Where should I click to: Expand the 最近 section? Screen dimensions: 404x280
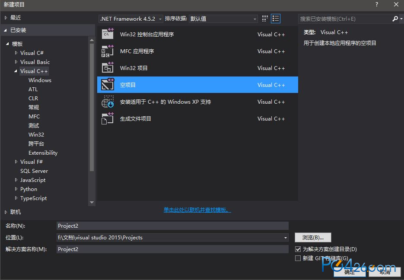point(6,18)
